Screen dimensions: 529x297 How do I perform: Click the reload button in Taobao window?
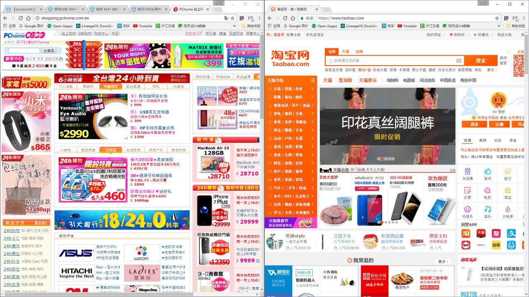point(285,18)
